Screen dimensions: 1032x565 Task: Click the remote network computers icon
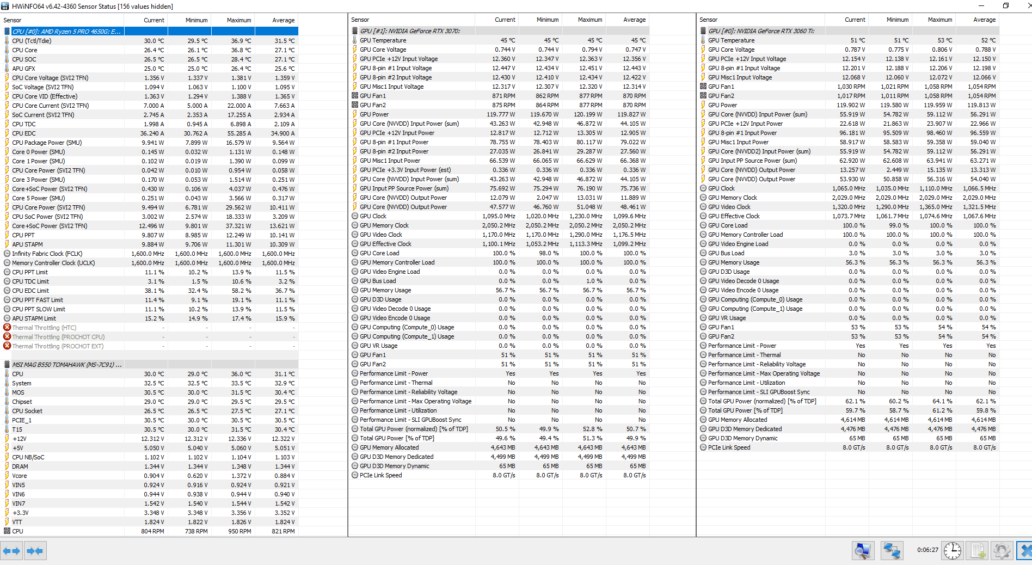pyautogui.click(x=892, y=551)
